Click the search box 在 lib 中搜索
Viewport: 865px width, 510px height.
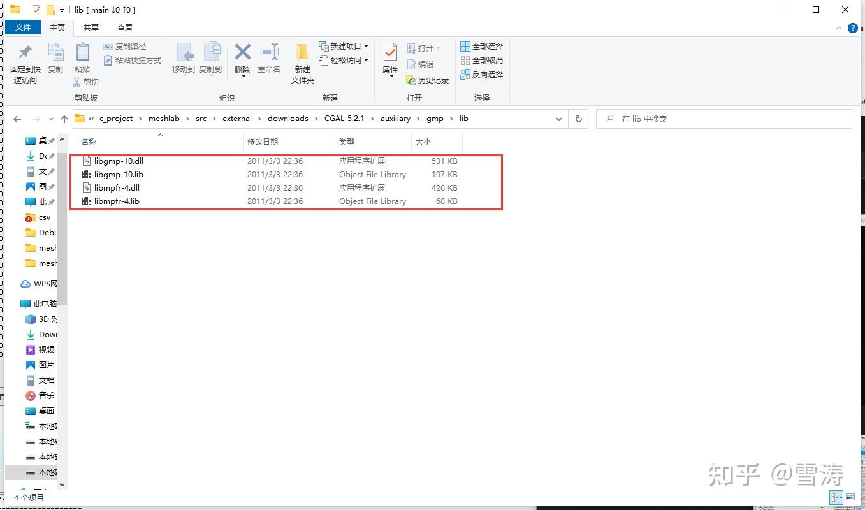click(723, 119)
